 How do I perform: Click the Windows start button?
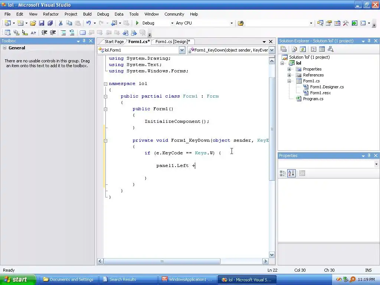point(18,279)
